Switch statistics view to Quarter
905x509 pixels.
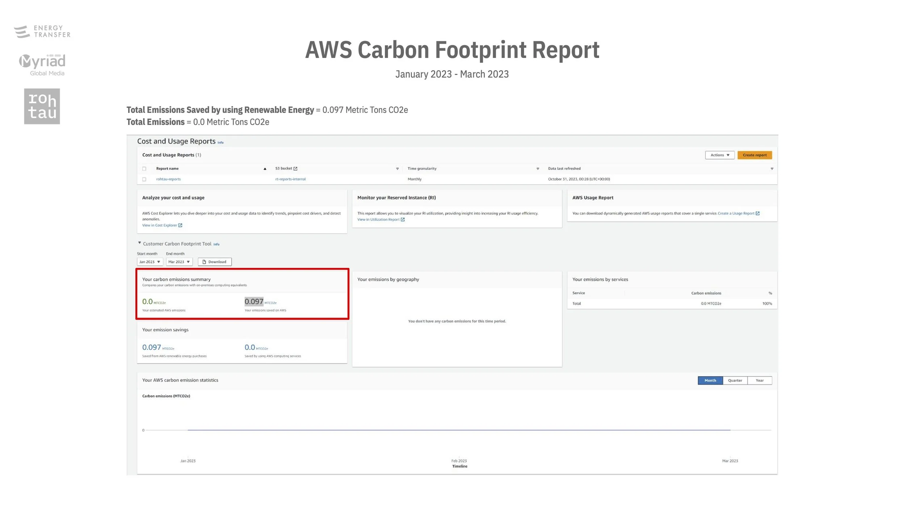[x=734, y=380]
